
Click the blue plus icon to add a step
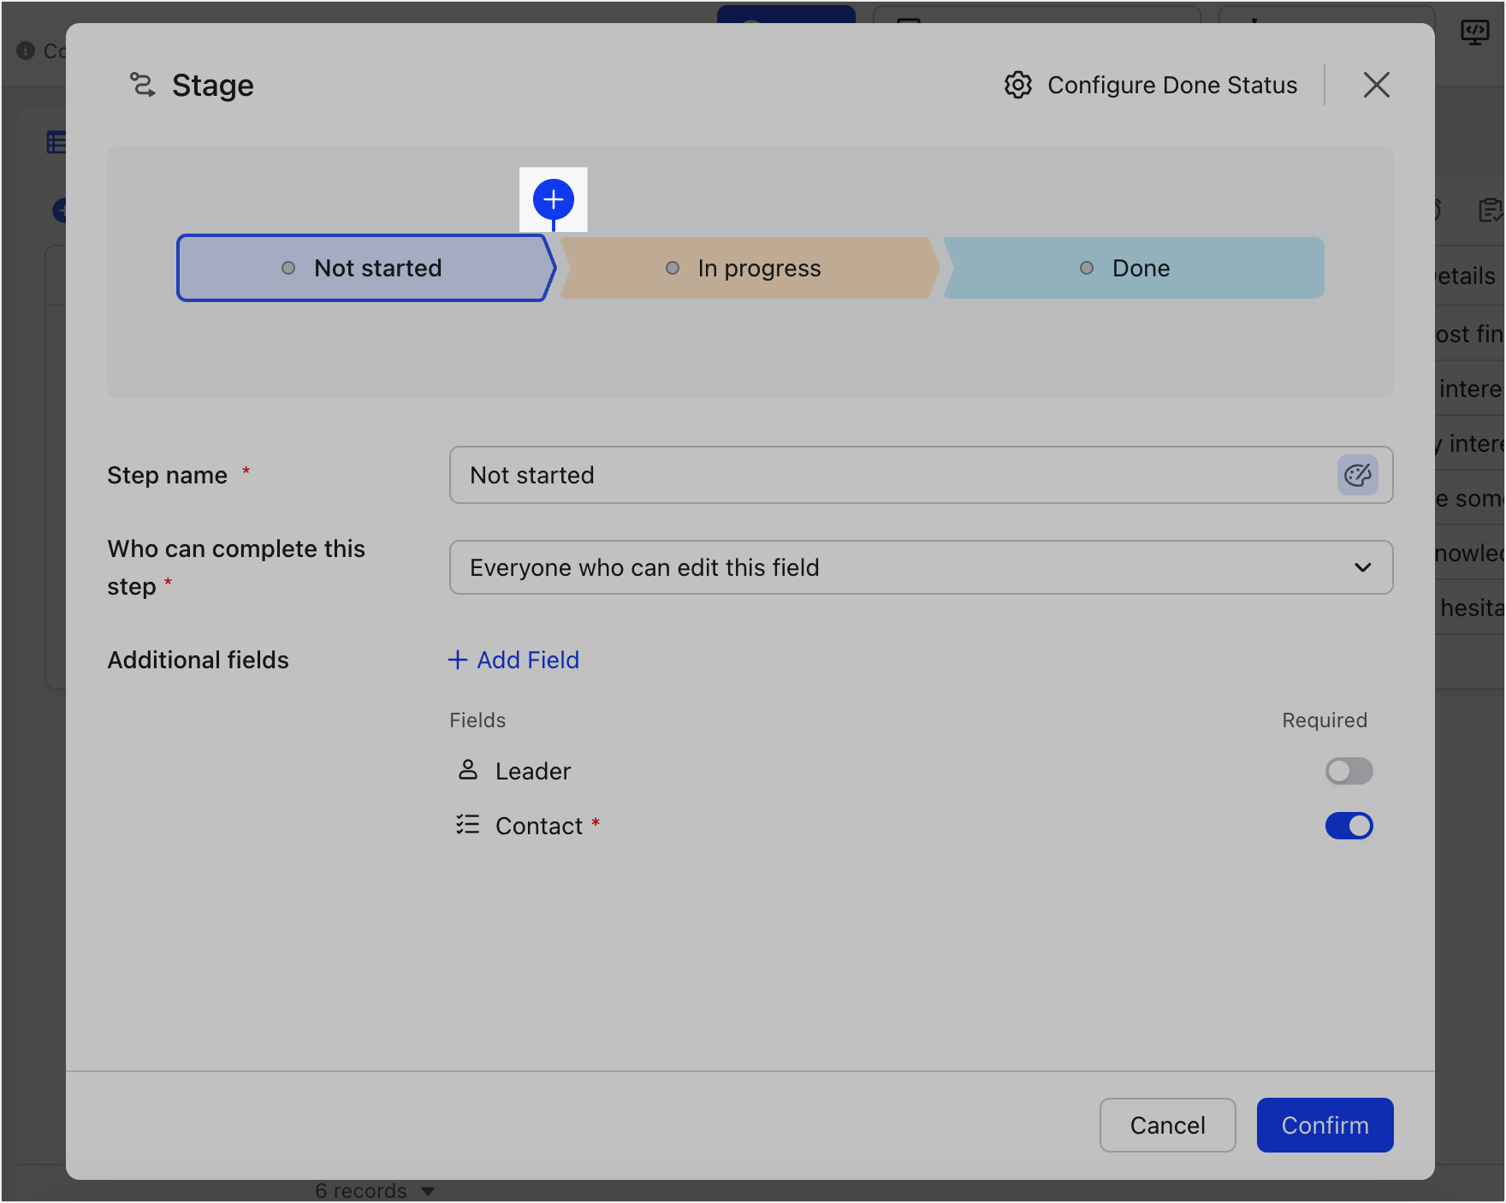[554, 199]
